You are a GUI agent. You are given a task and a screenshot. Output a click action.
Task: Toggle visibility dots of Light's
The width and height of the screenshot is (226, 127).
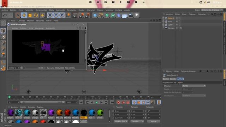pyautogui.click(x=179, y=25)
